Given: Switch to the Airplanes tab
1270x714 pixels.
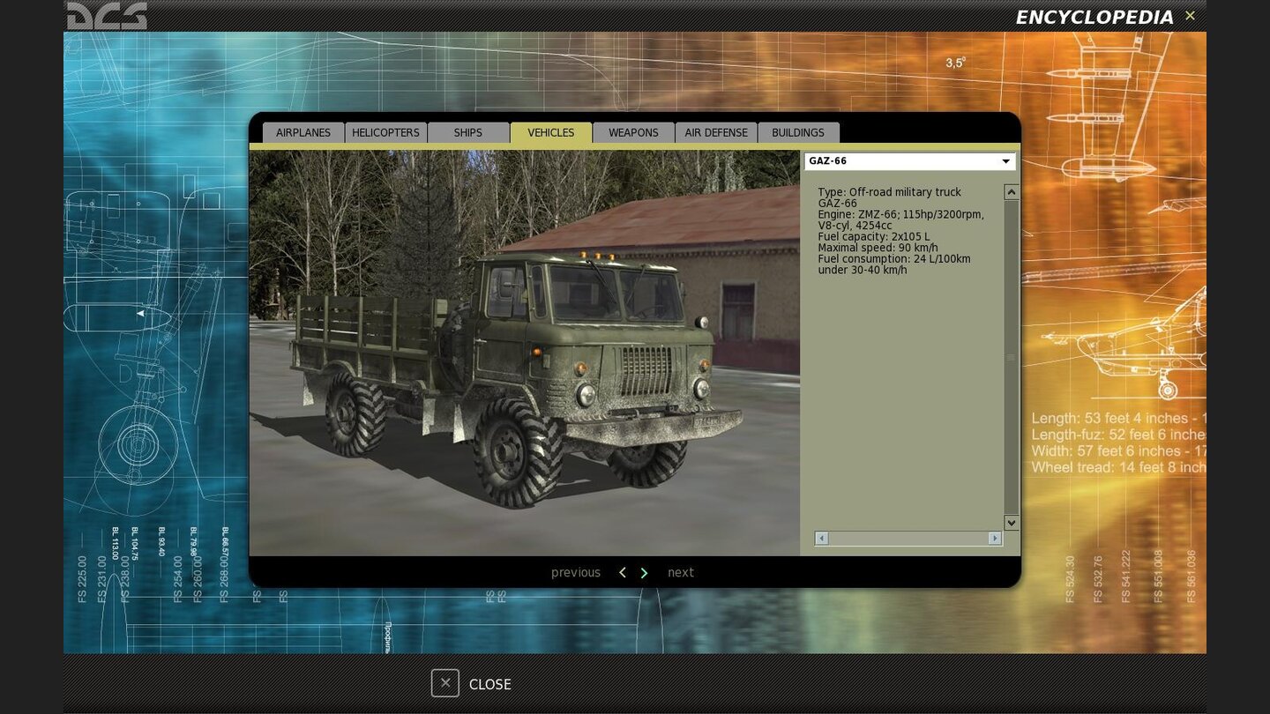Looking at the screenshot, I should tap(303, 132).
